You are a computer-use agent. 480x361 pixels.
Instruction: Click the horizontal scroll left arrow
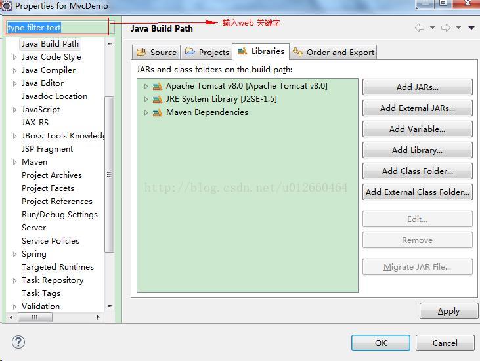pyautogui.click(x=11, y=317)
